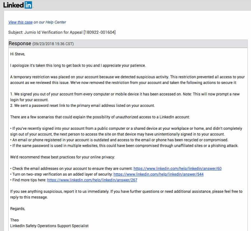Click the "temporary restriction" paragraph

coord(127,80)
